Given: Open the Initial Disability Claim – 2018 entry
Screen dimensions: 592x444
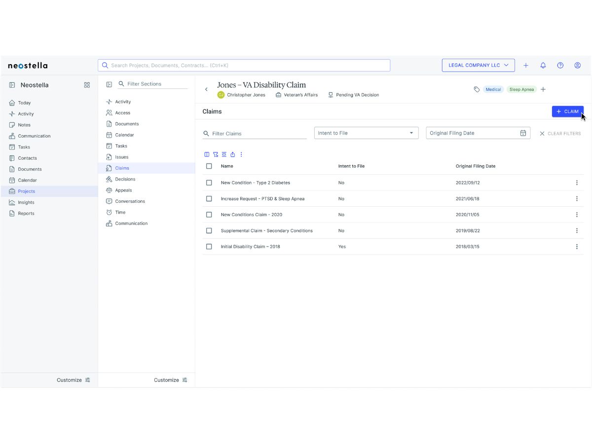Looking at the screenshot, I should point(251,247).
